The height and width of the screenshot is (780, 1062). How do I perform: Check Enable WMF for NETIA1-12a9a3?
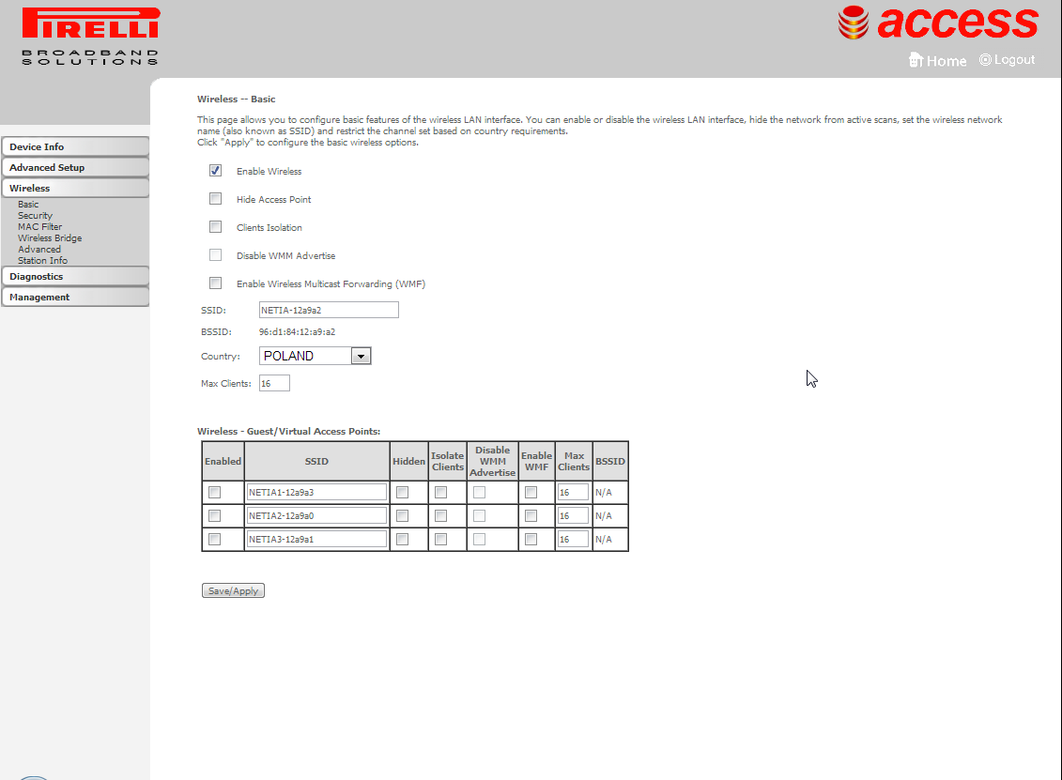click(531, 492)
